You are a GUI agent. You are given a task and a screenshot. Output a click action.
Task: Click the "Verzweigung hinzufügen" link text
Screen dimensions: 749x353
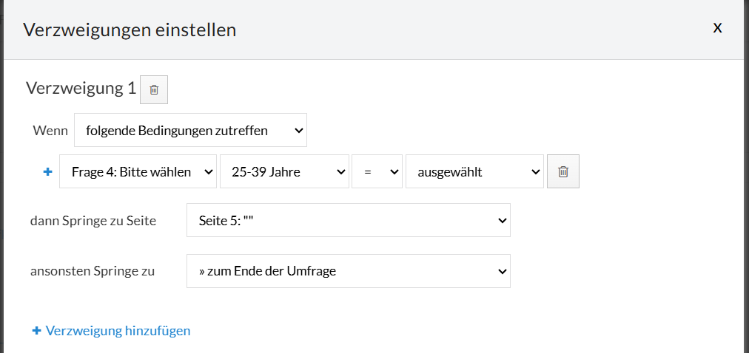point(118,331)
